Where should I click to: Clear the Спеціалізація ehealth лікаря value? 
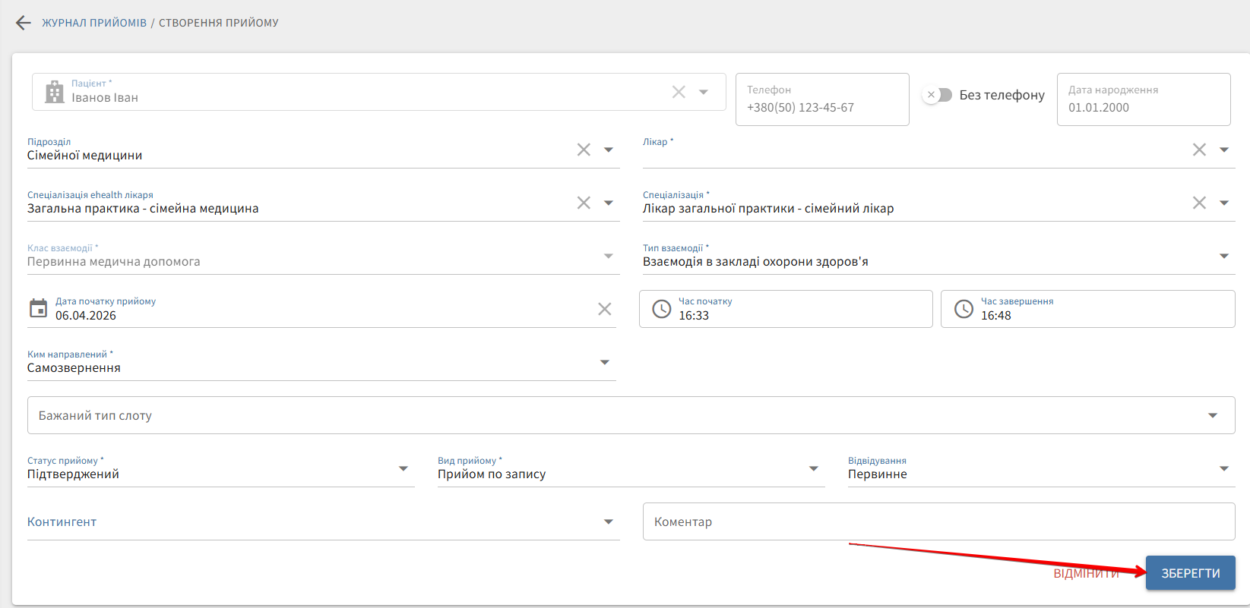click(x=584, y=203)
